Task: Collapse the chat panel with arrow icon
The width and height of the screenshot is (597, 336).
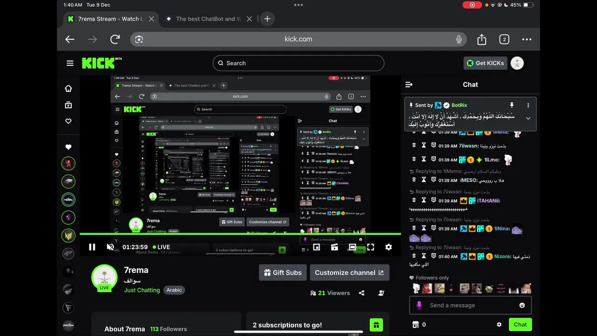Action: coord(409,84)
